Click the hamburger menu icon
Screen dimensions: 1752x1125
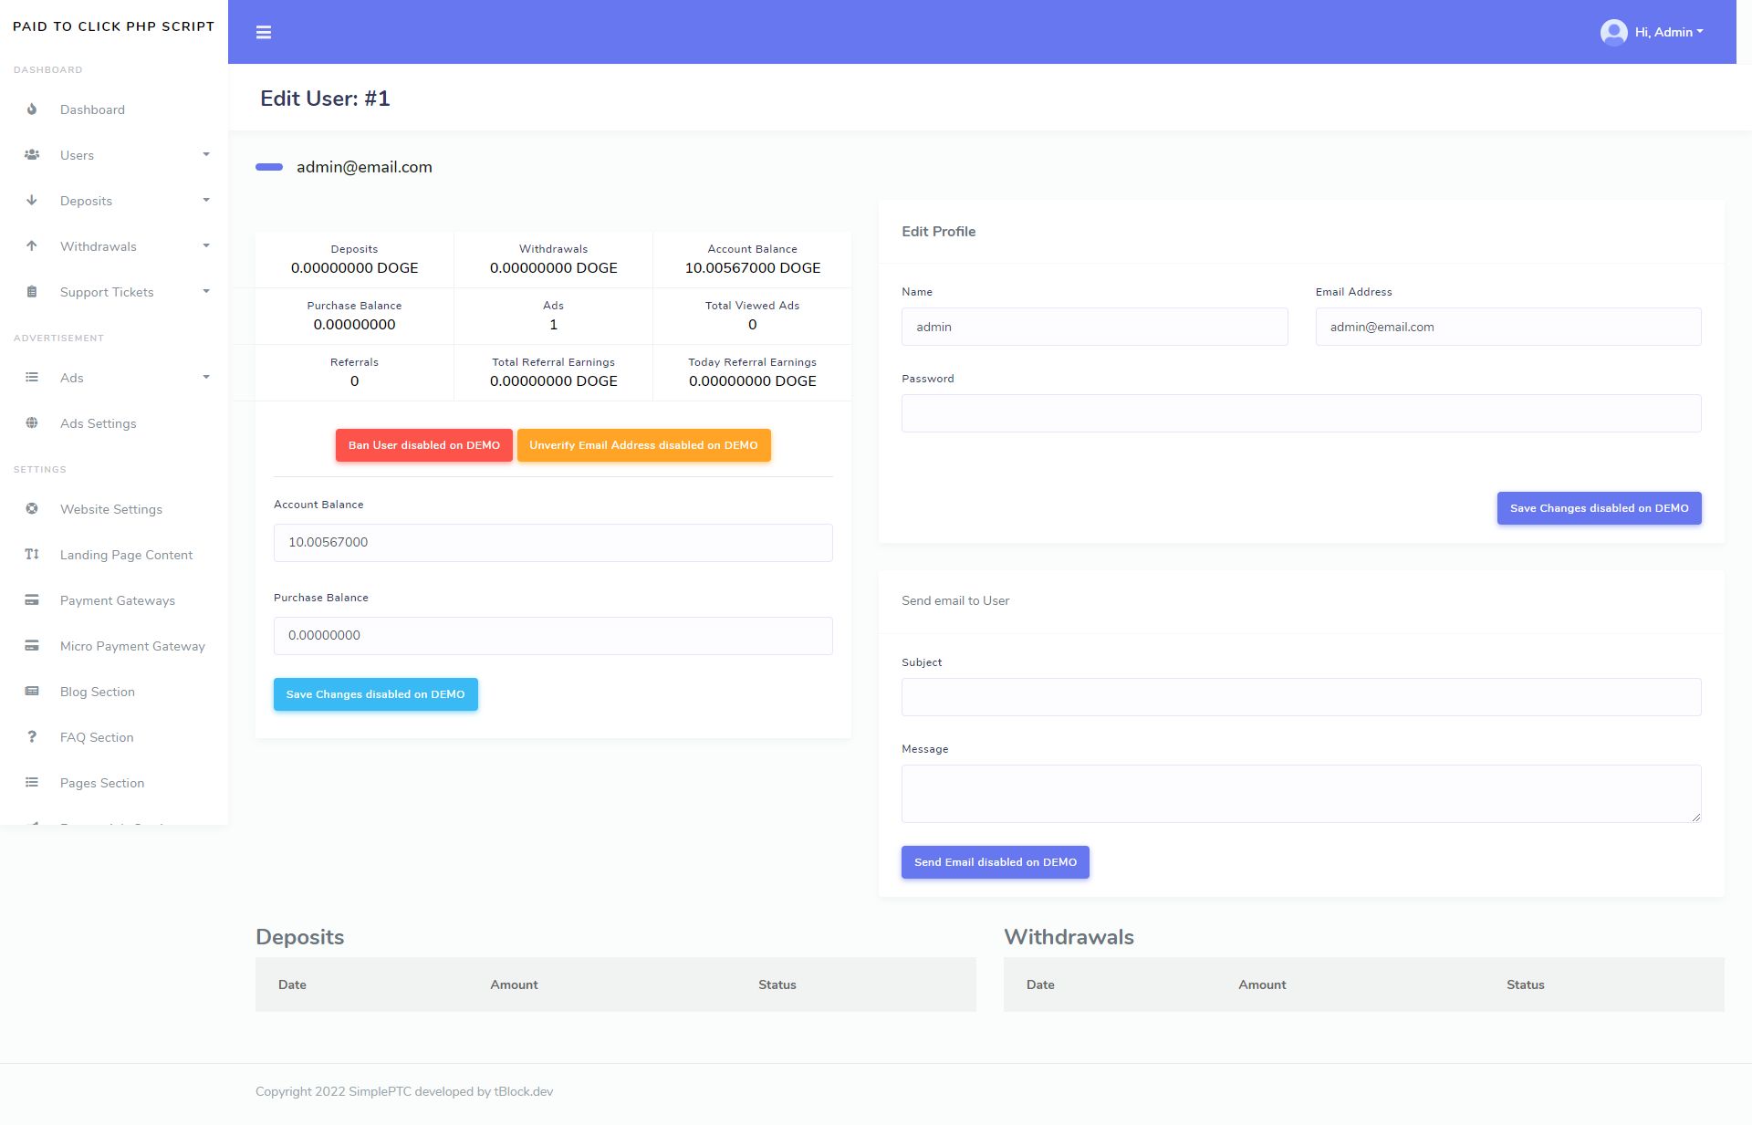(x=264, y=33)
